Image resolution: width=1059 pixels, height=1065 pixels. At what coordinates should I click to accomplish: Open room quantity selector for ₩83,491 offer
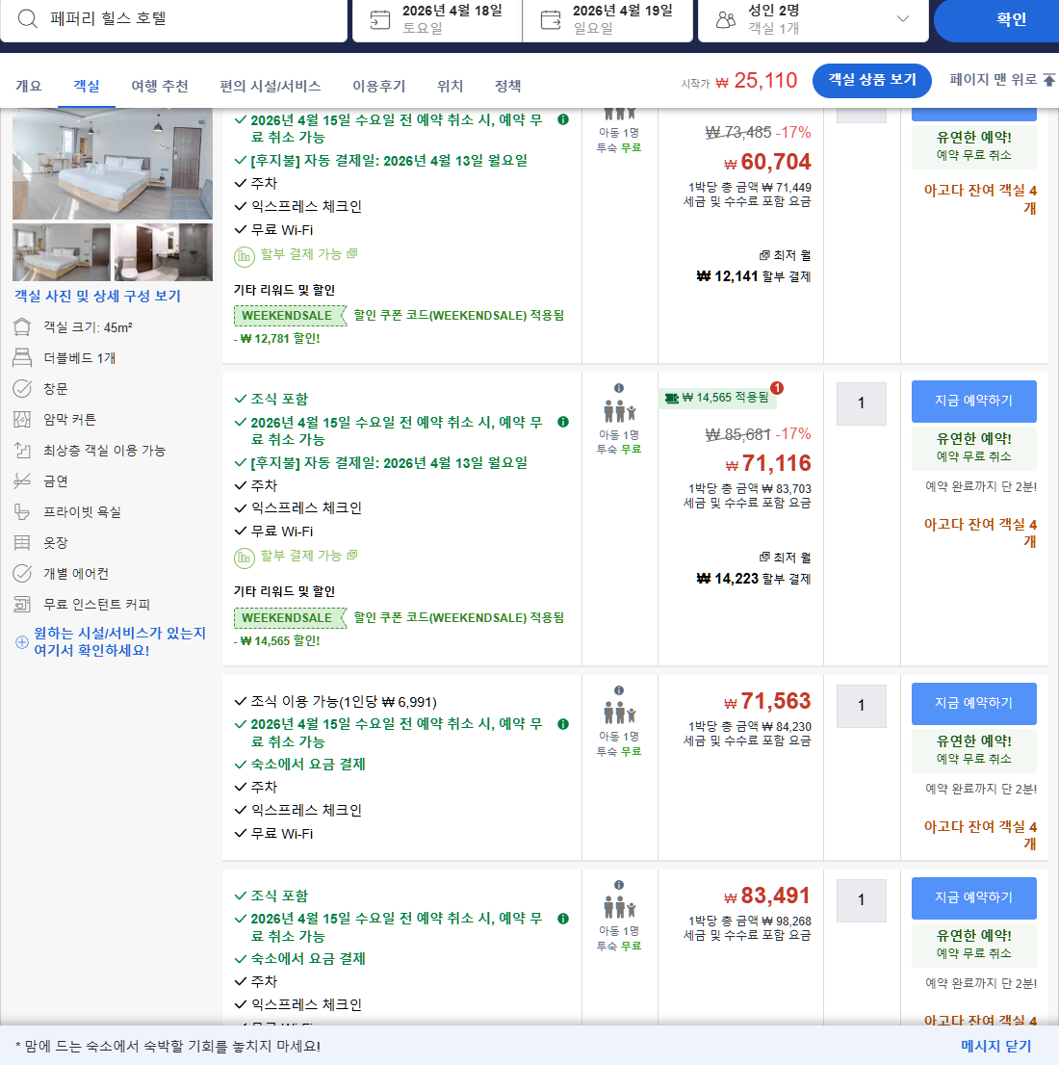[862, 900]
